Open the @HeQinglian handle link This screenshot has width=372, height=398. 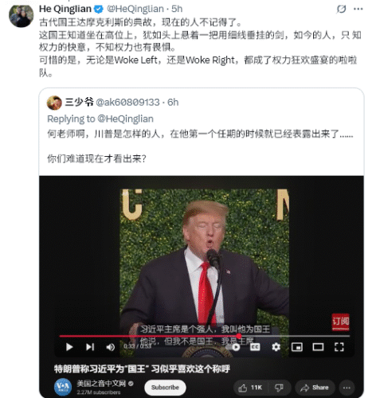coord(135,9)
